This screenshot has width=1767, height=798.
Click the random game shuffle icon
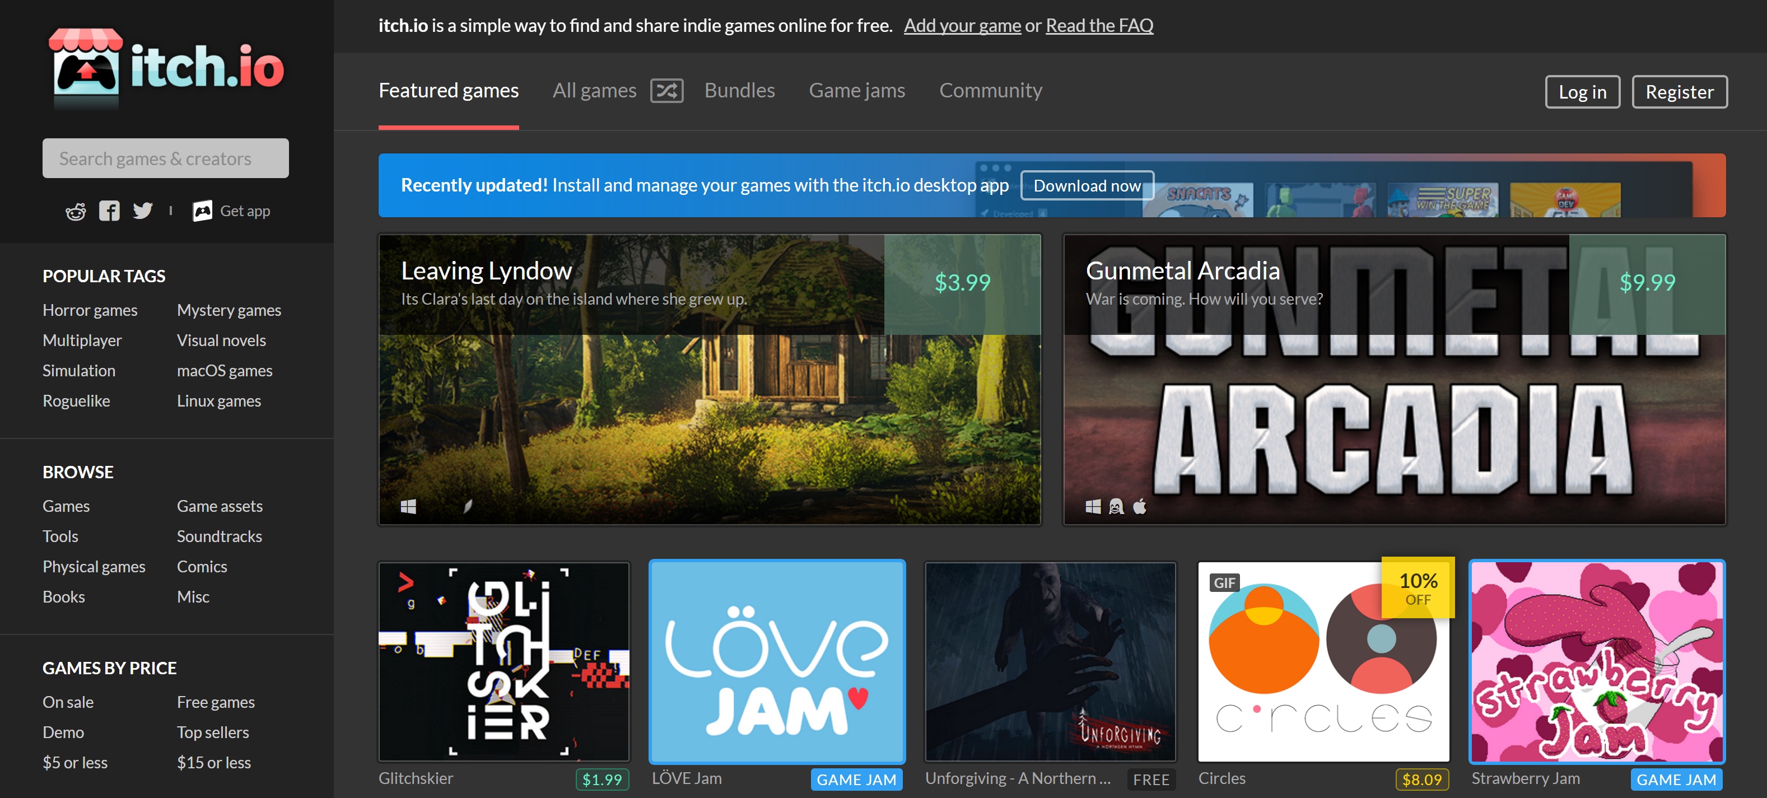coord(666,91)
